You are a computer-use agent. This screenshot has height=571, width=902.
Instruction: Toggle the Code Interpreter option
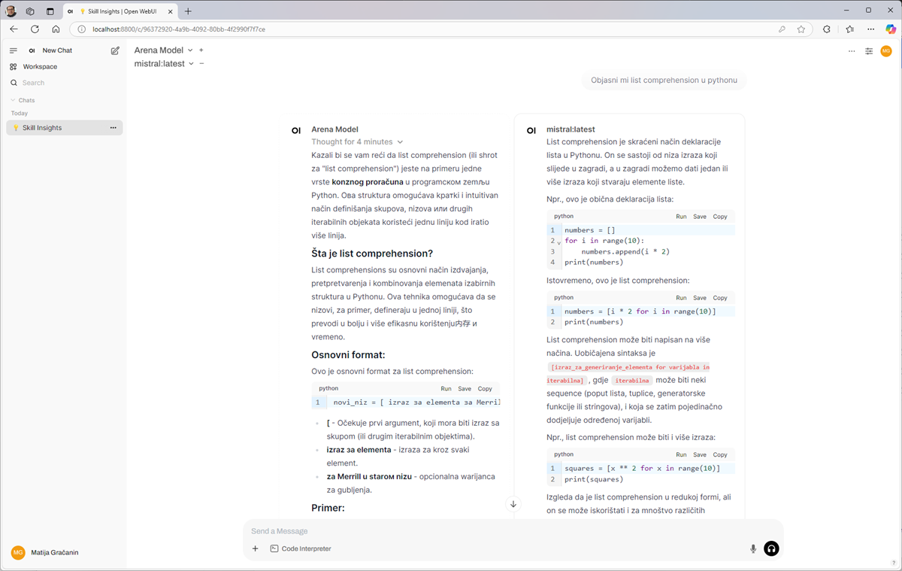pyautogui.click(x=301, y=549)
